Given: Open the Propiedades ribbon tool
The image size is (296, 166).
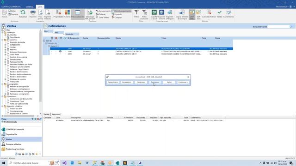Looking at the screenshot, I should pos(58,14).
